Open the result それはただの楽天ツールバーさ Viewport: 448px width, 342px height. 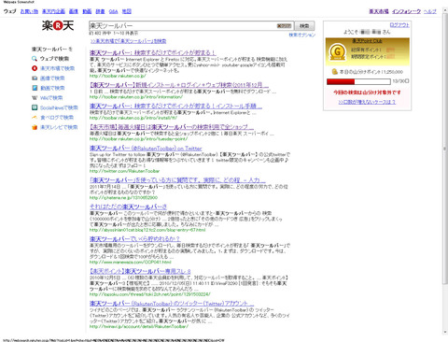pos(128,207)
